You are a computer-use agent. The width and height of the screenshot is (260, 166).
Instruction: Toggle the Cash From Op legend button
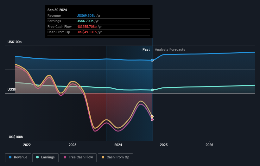point(115,157)
